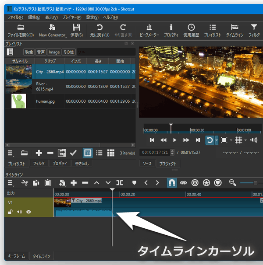The image size is (263, 265).
Task: Open the Properties (プロパティ) toolbar icon
Action: click(171, 31)
